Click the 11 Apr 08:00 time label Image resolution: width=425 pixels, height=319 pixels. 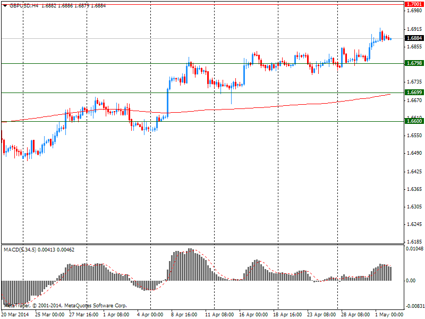pyautogui.click(x=219, y=315)
